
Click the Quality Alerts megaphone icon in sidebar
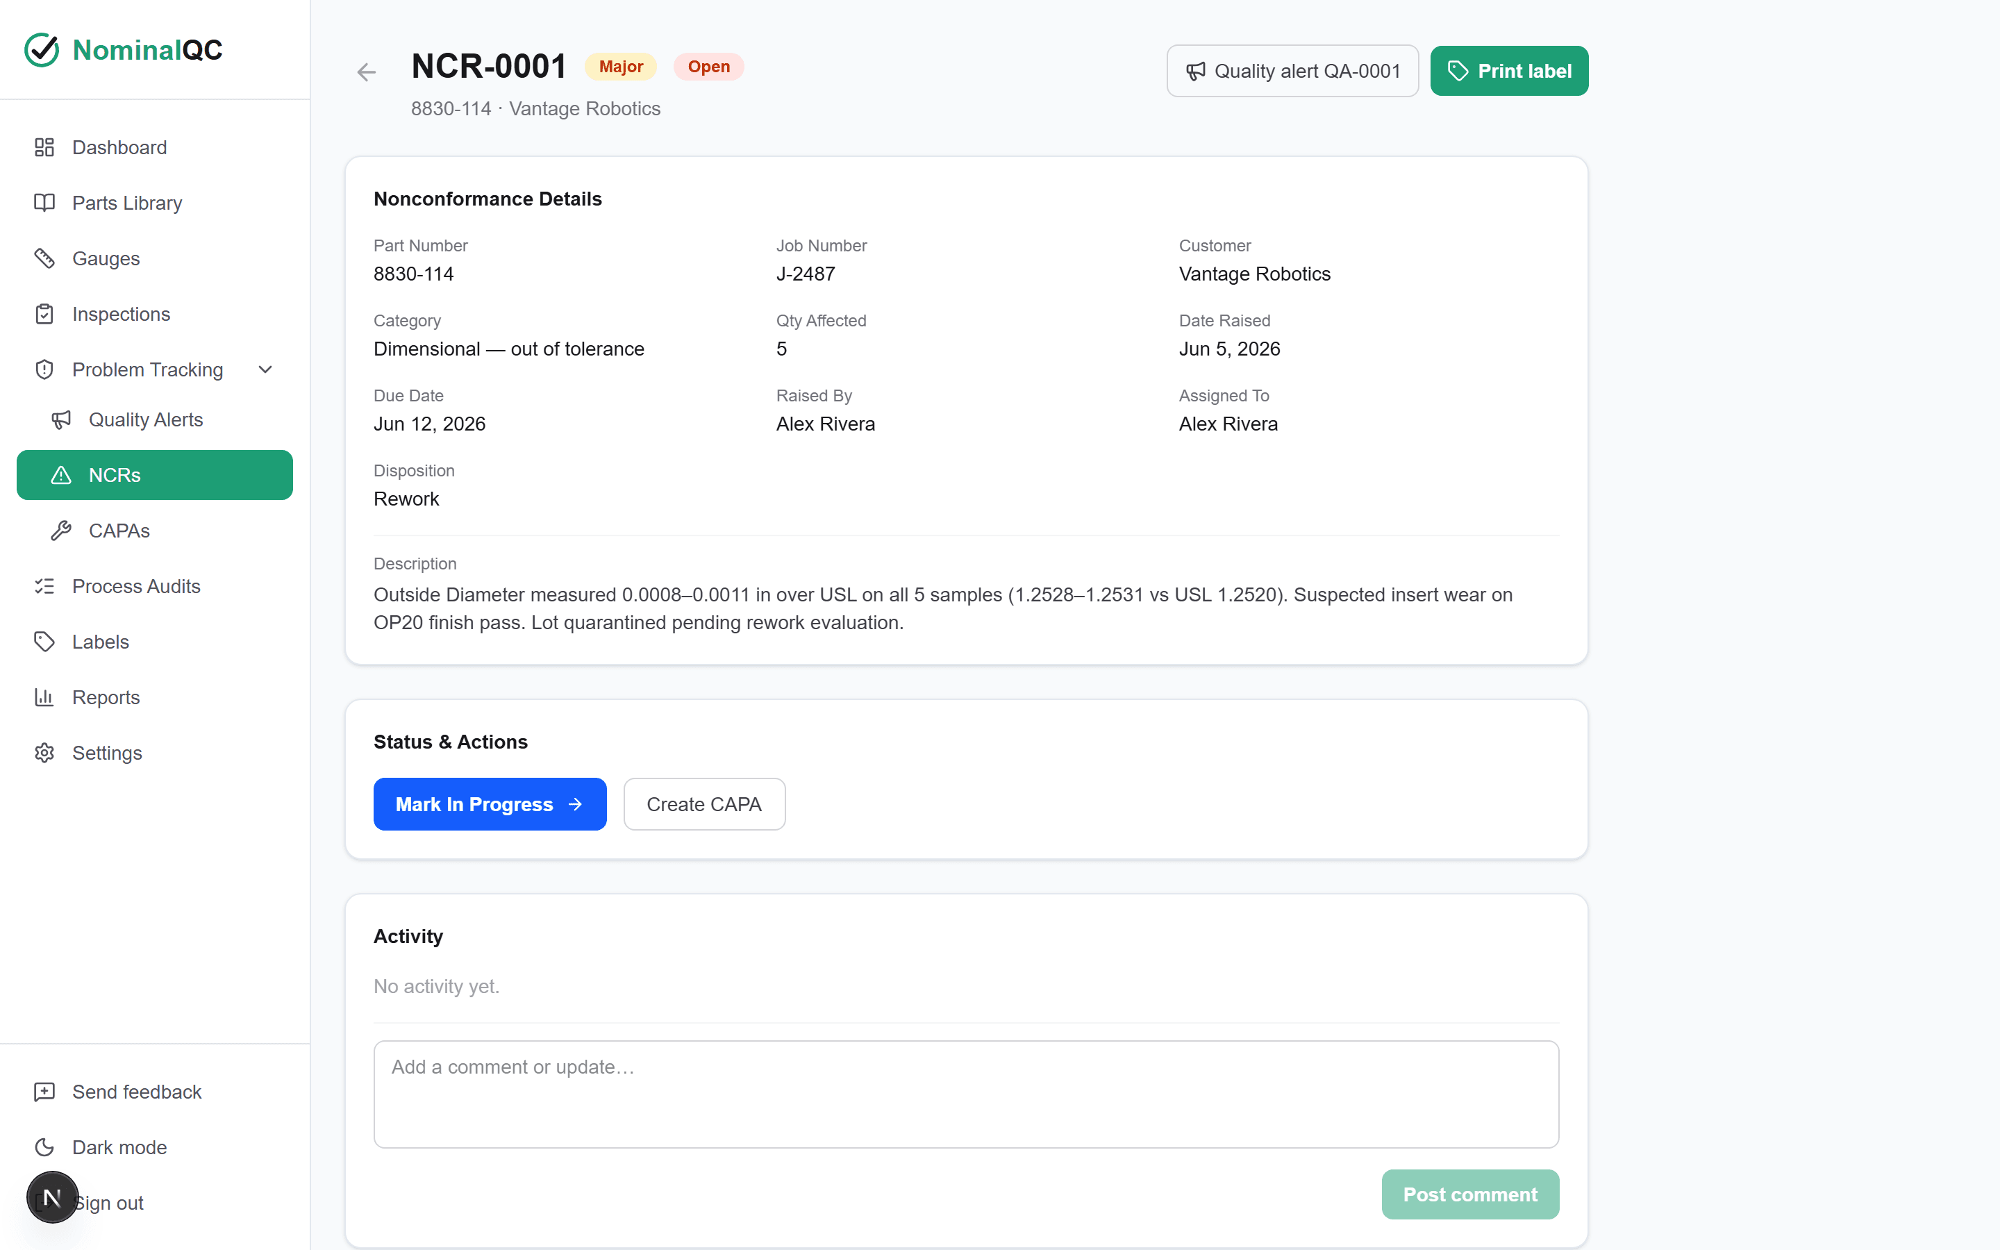[x=61, y=420]
